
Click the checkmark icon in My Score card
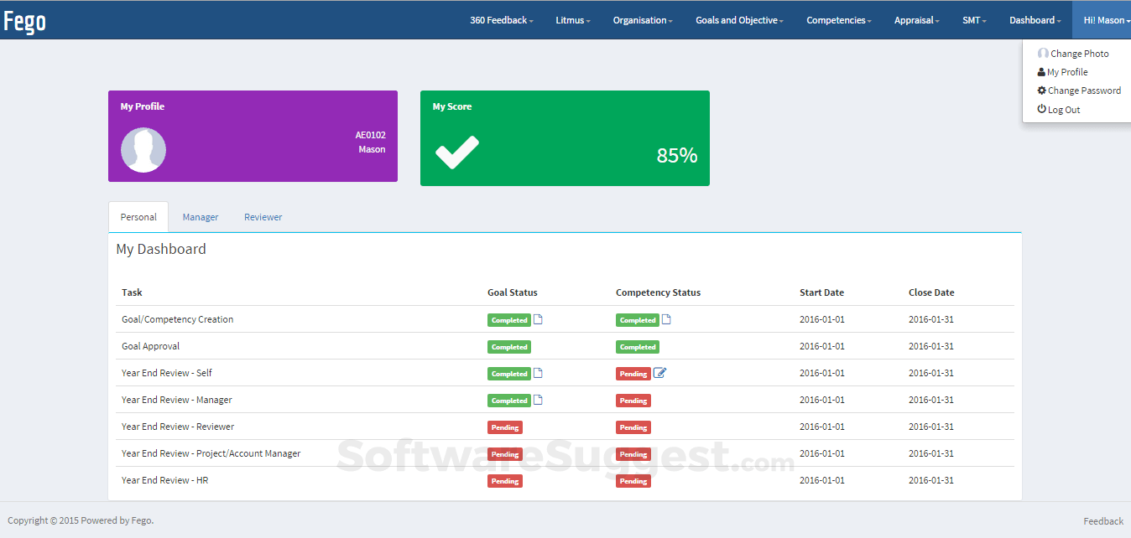pos(456,153)
